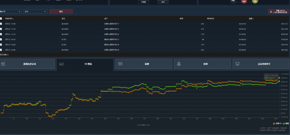290x135 pixels.
Task: Toggle the green 输赢 legend swatch
Action: 284,123
